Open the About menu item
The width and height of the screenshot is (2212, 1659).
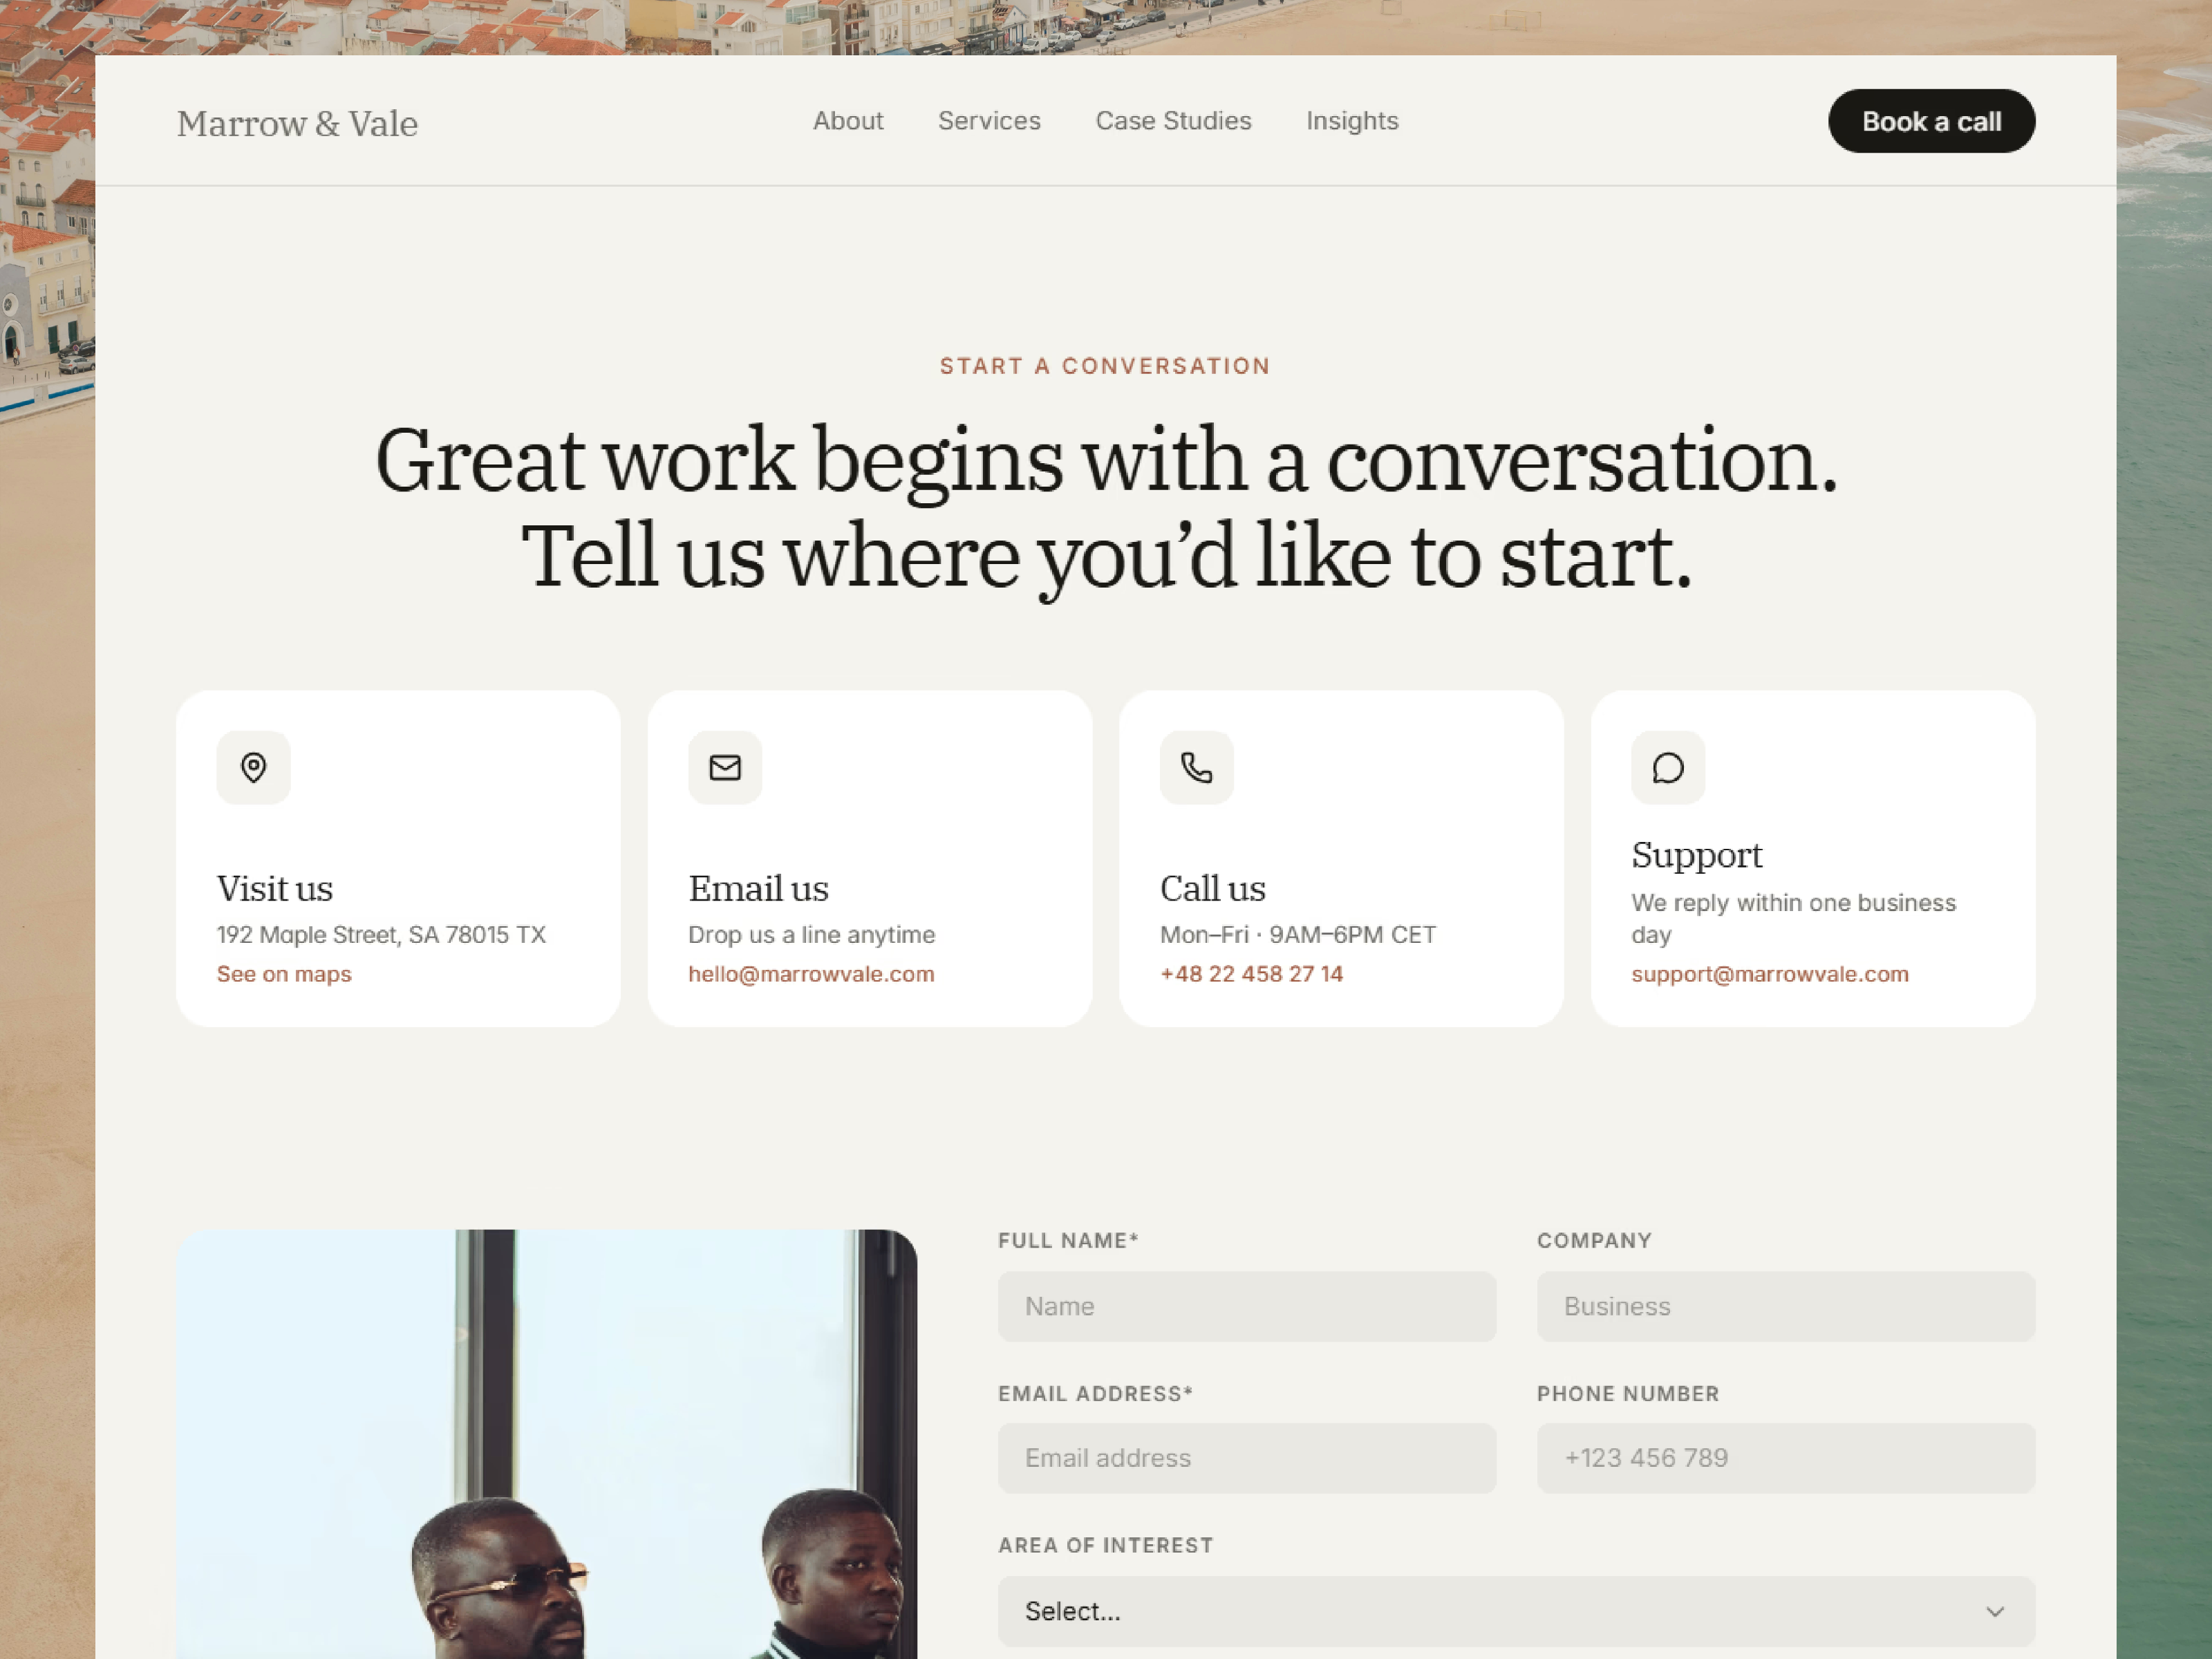coord(848,121)
